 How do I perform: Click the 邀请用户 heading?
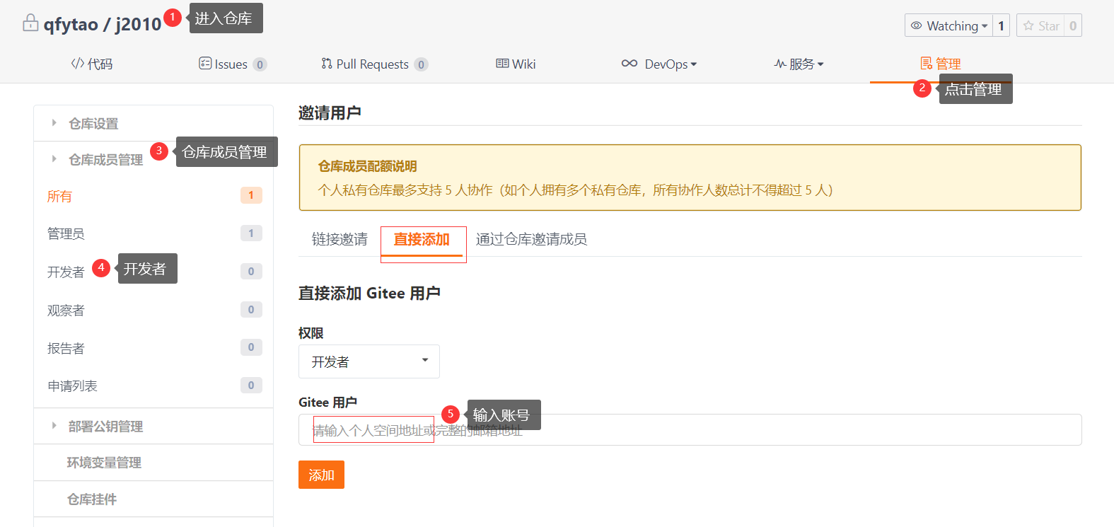pos(330,112)
